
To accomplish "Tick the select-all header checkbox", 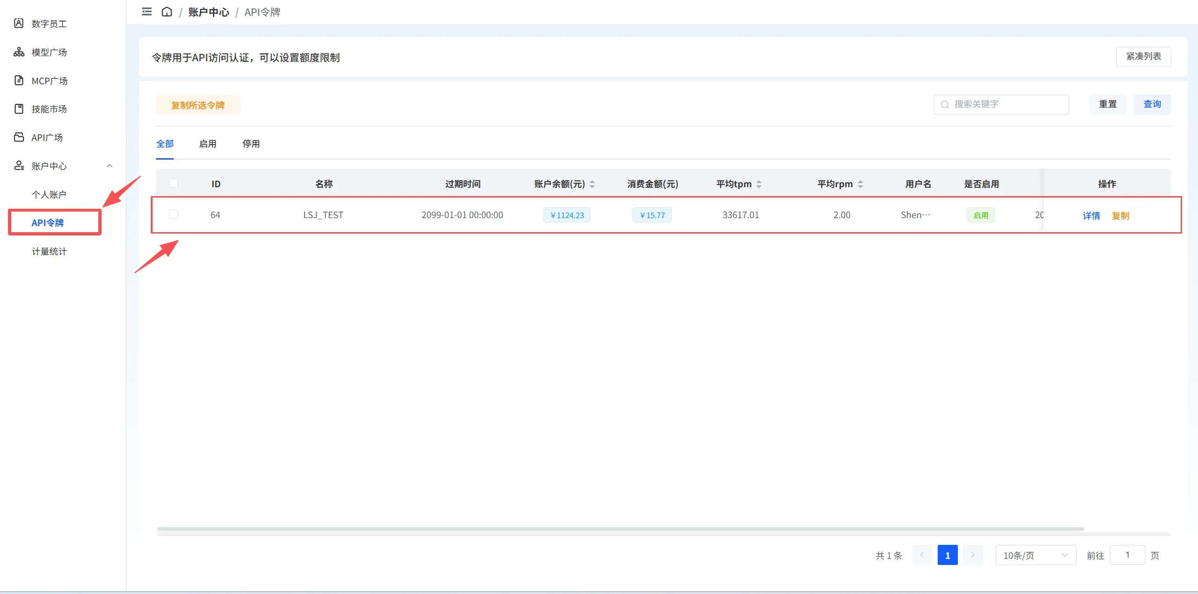I will pyautogui.click(x=173, y=183).
